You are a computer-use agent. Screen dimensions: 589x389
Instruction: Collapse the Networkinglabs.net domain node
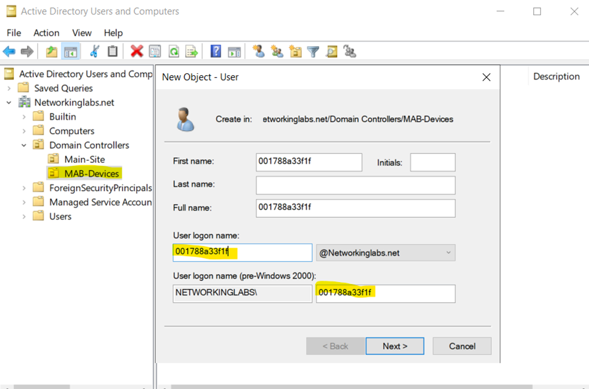point(9,103)
